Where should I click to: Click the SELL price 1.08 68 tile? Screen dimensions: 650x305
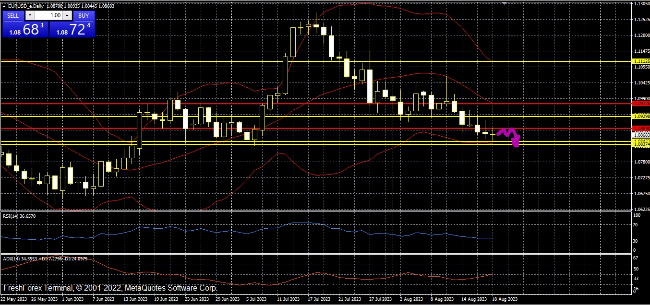tap(24, 30)
